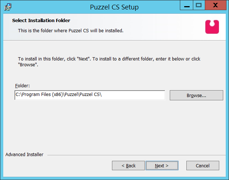Click the Folder path input field
The image size is (229, 180).
(x=90, y=95)
